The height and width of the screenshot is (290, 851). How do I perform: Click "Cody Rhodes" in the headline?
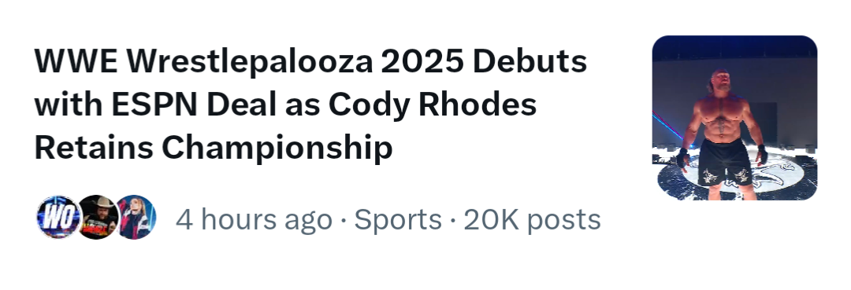pyautogui.click(x=433, y=105)
